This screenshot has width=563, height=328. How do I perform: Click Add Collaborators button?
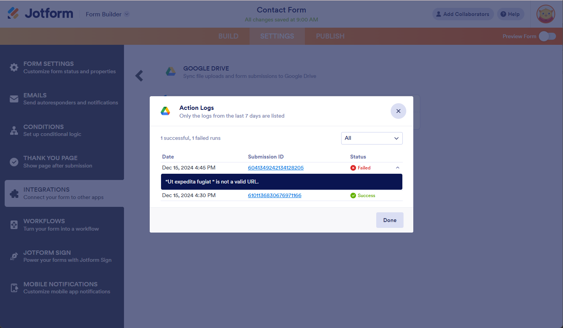(463, 14)
